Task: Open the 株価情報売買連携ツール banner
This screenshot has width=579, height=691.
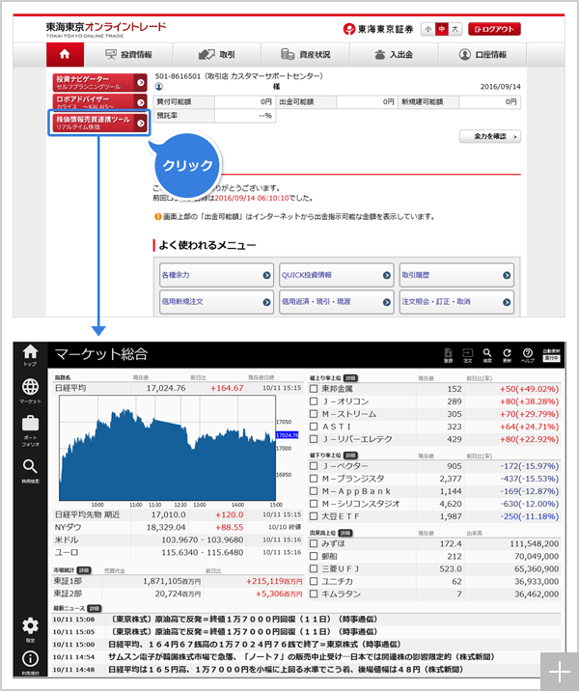Action: [x=99, y=123]
